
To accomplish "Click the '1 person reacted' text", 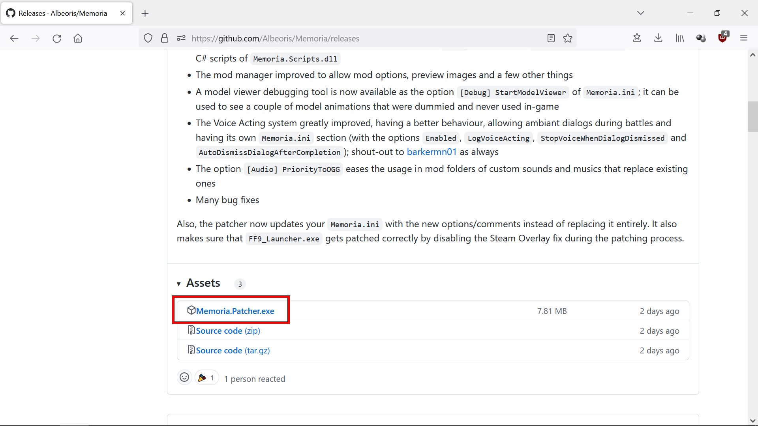I will click(255, 379).
